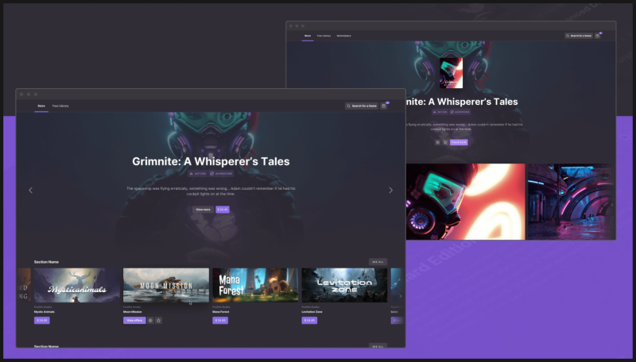Click the round icon left of back-window star
The width and height of the screenshot is (636, 362).
coord(437,142)
